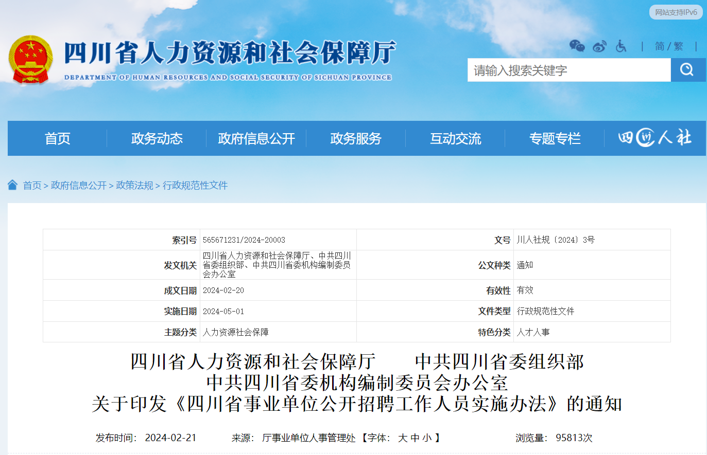Go to 首页 in breadcrumb

(32, 186)
